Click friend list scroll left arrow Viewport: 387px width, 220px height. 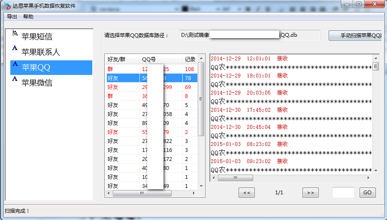click(109, 193)
